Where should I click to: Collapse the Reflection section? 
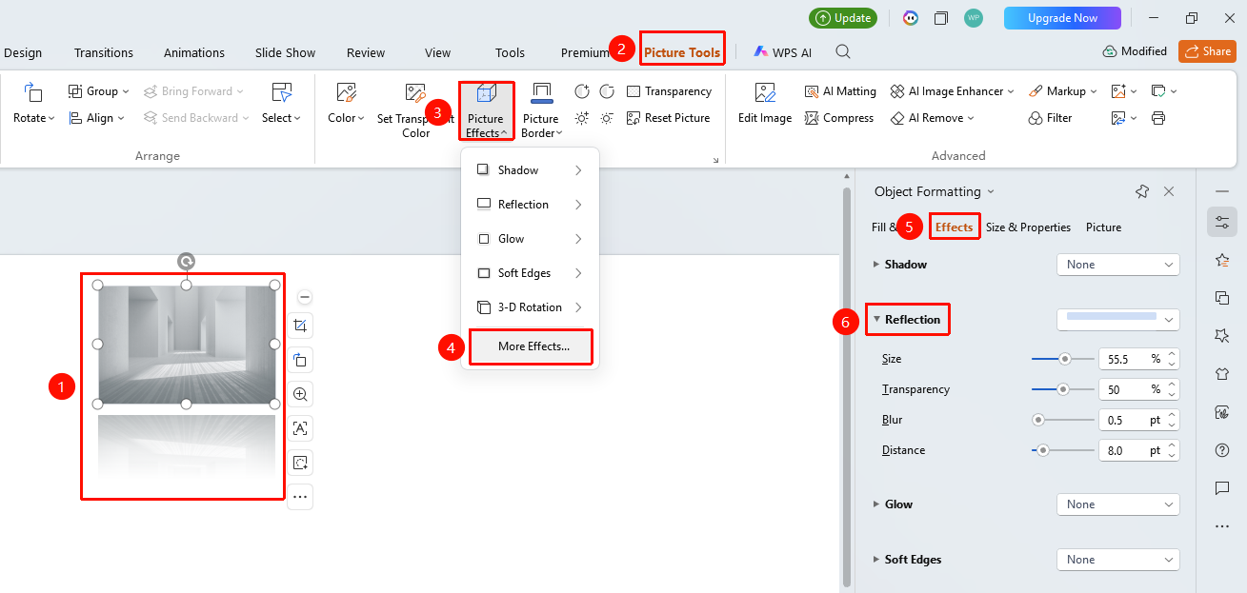(876, 320)
